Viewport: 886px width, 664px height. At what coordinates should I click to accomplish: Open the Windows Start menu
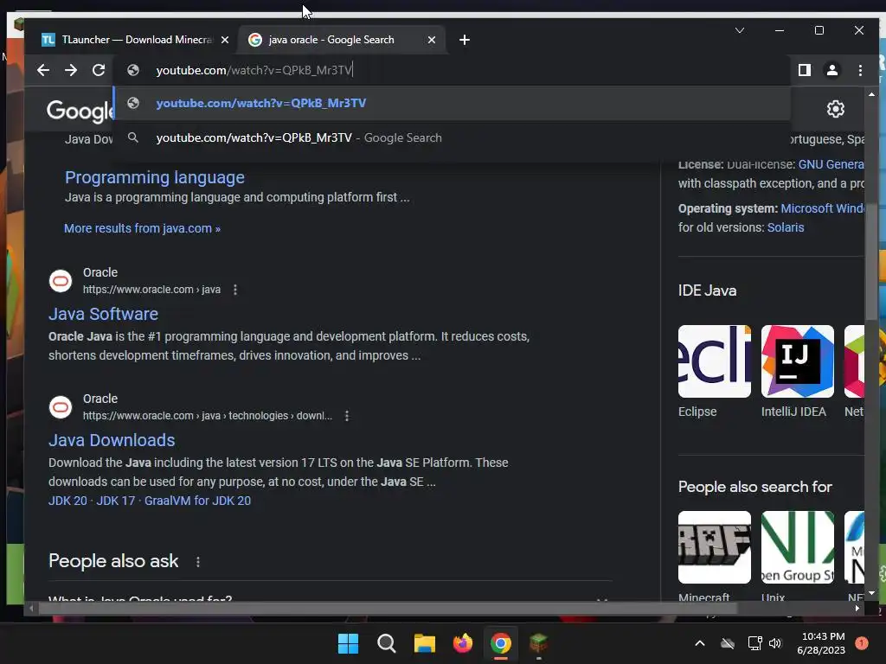tap(348, 643)
